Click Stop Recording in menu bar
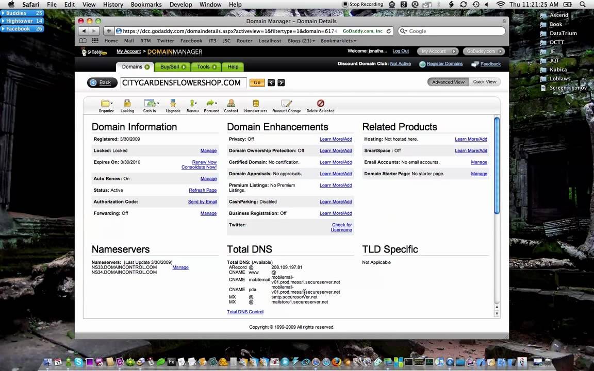 tap(362, 4)
